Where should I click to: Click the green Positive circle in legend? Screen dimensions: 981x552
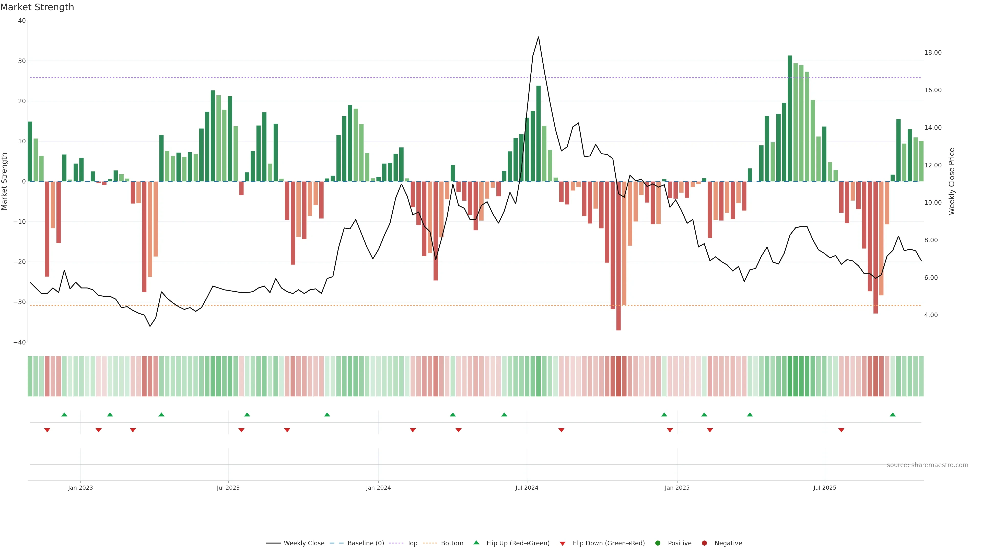[x=658, y=543]
